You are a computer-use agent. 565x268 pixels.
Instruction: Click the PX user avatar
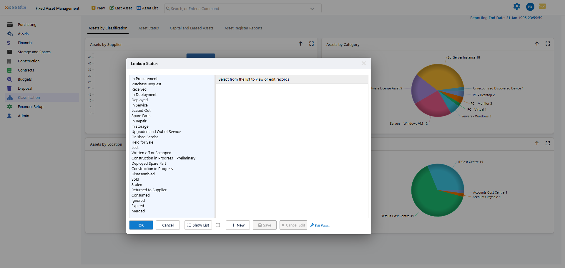530,6
